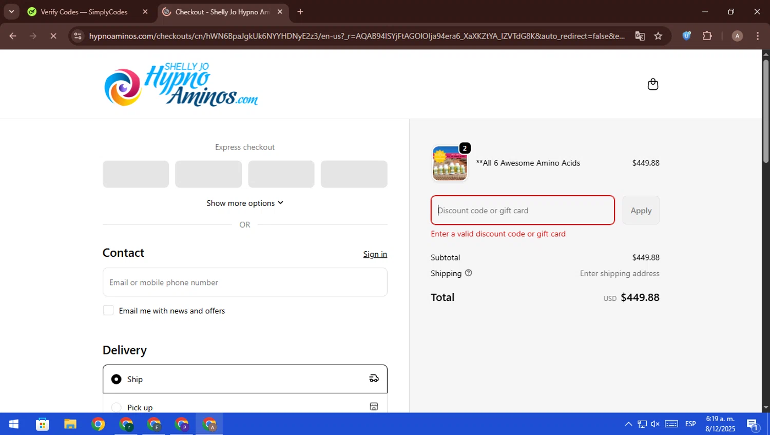Click the shipping info question mark icon
The height and width of the screenshot is (435, 770).
(468, 273)
